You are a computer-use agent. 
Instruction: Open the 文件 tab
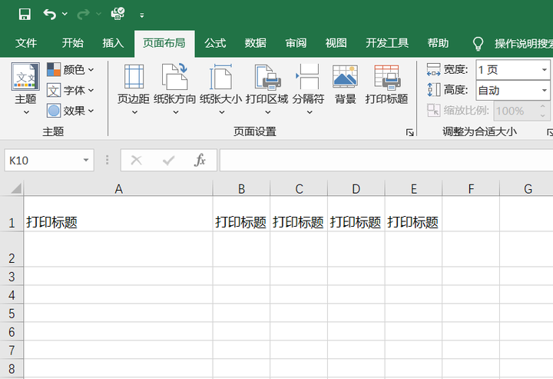[x=26, y=43]
